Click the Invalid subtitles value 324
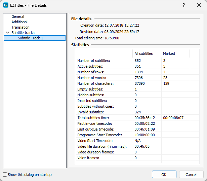The image size is (207, 181). click(138, 112)
